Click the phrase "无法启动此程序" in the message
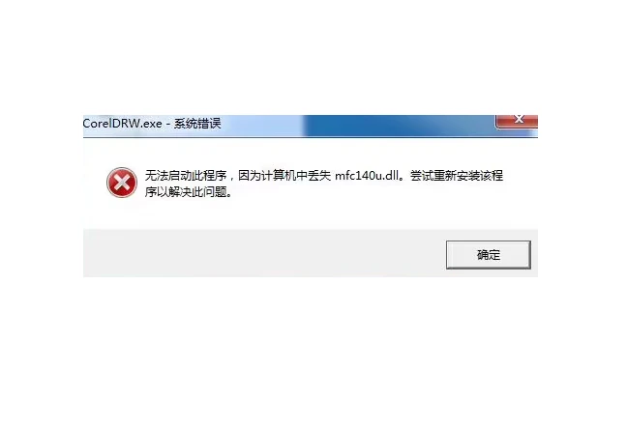This screenshot has height=426, width=627. (x=186, y=175)
